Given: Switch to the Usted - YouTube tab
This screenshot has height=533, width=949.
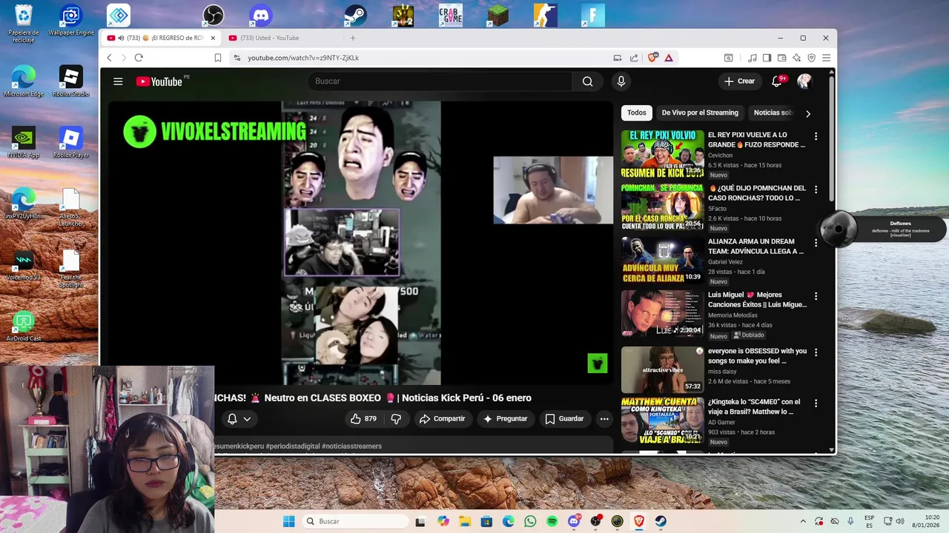Looking at the screenshot, I should 281,38.
